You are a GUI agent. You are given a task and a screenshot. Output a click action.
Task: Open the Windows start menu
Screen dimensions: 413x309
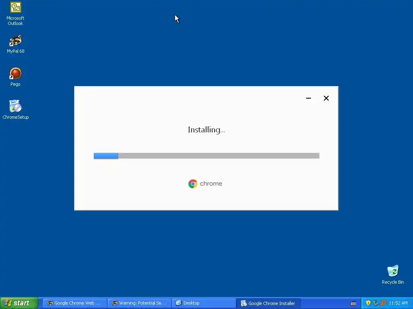pyautogui.click(x=19, y=303)
